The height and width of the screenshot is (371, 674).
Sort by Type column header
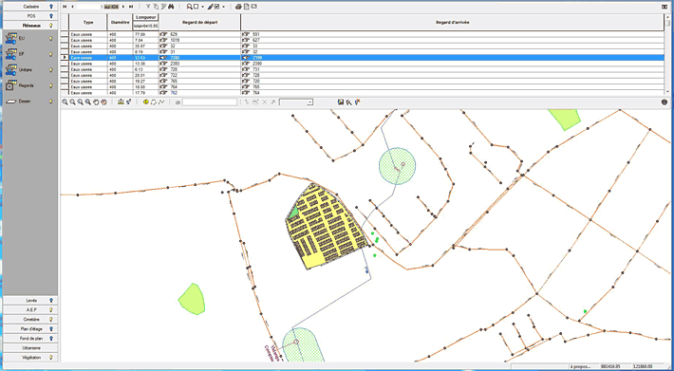point(88,23)
